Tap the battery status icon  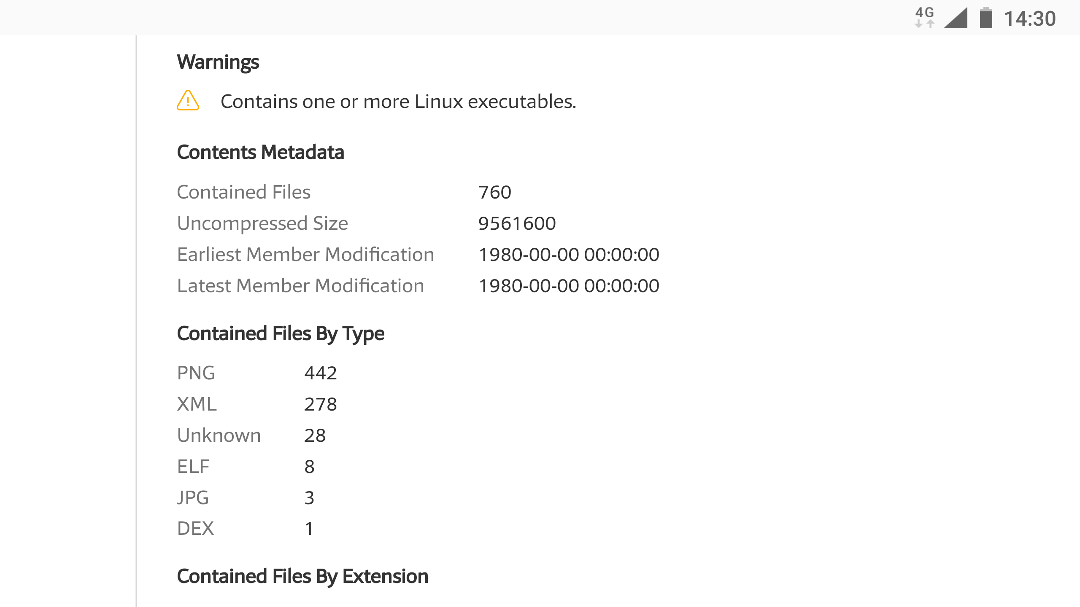[986, 18]
